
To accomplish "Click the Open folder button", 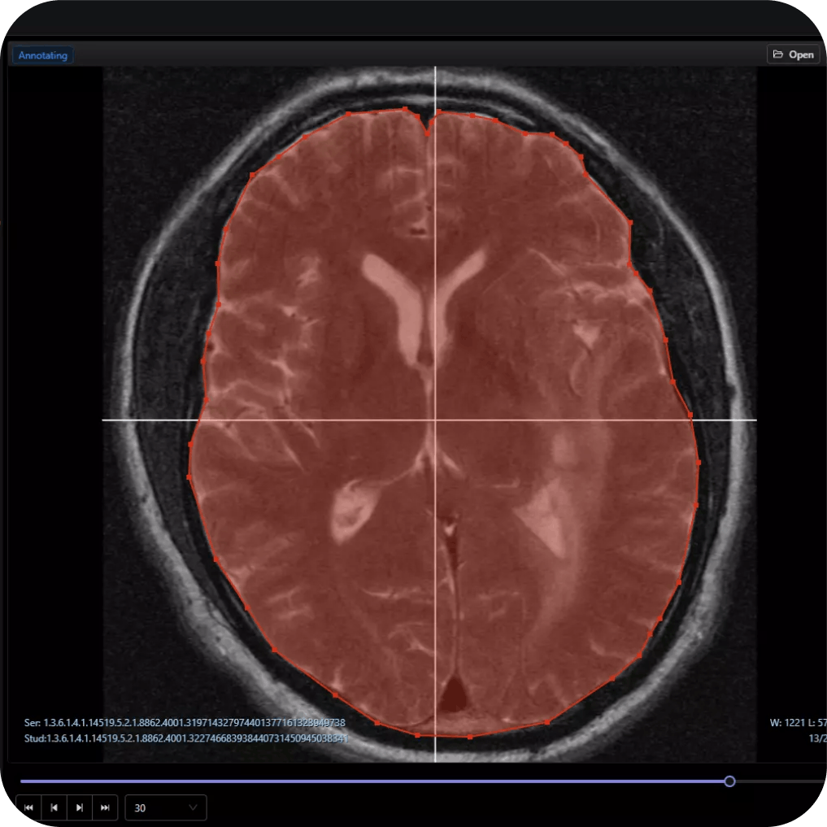I will pyautogui.click(x=793, y=54).
